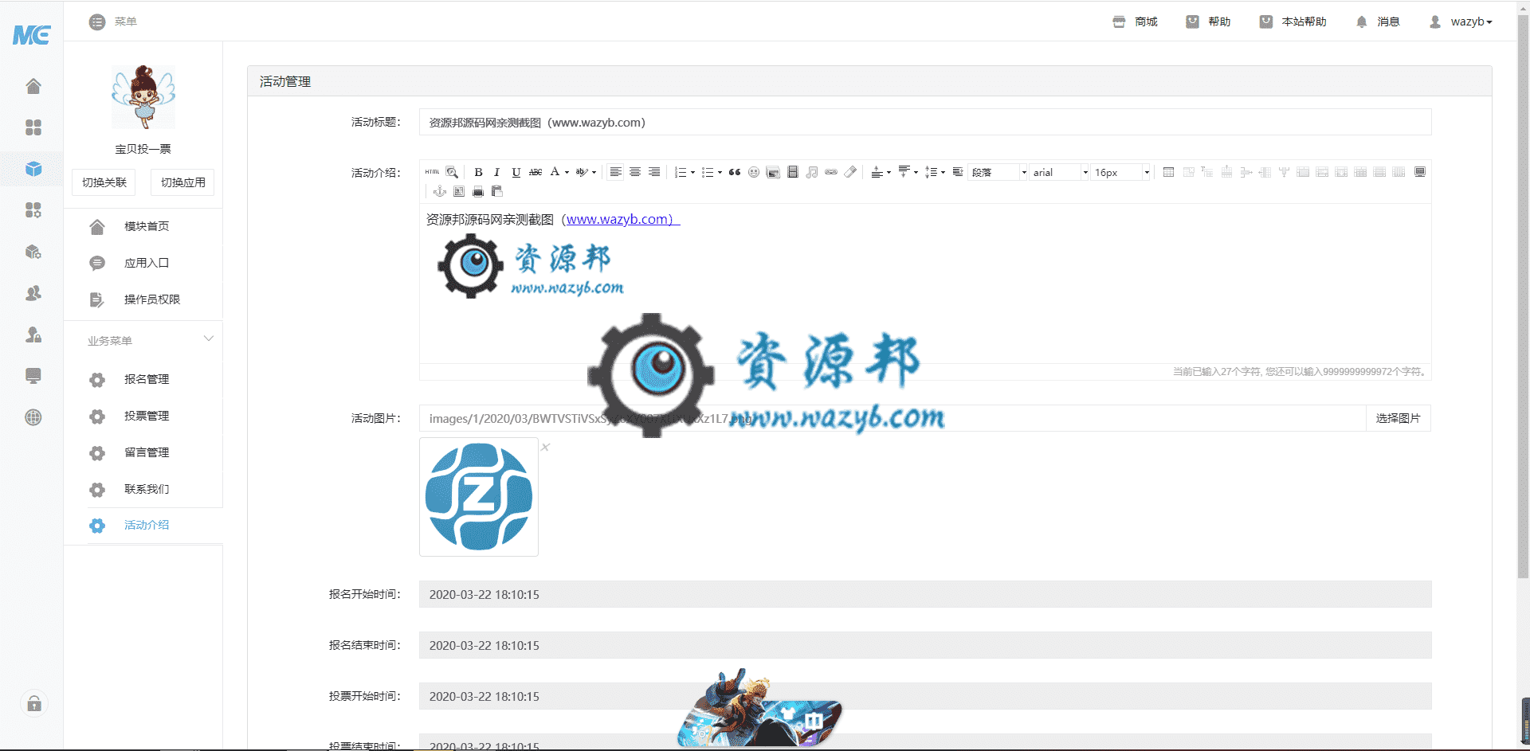
Task: Click the 报名开始时间 date field
Action: point(925,594)
